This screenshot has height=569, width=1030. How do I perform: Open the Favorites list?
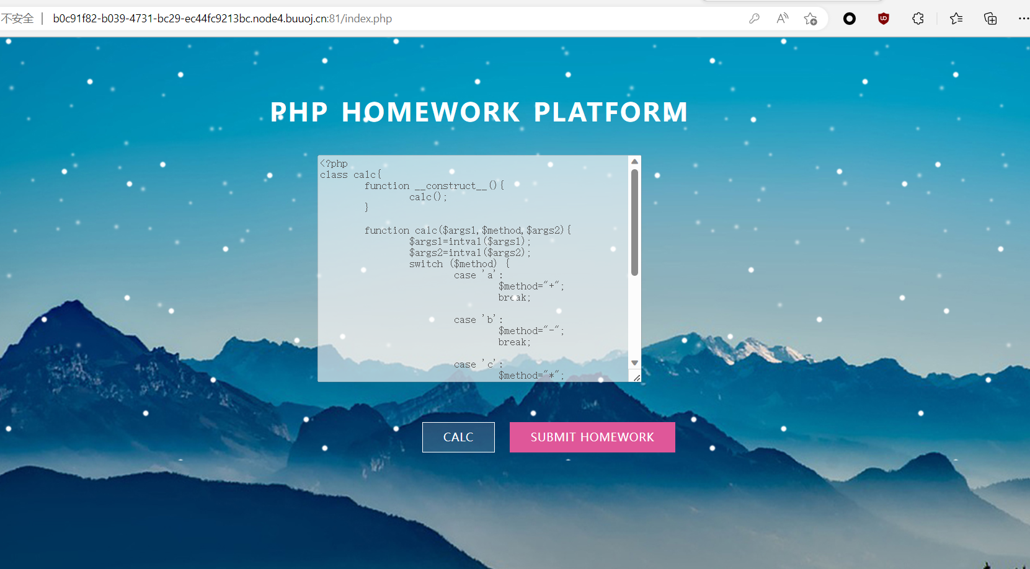(x=956, y=19)
